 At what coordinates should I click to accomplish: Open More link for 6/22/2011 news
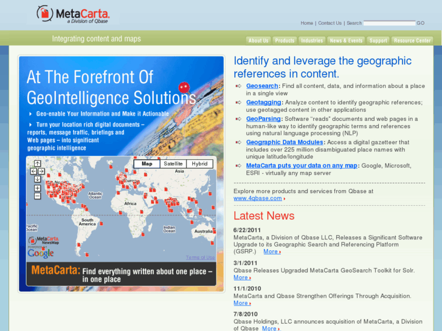[272, 251]
